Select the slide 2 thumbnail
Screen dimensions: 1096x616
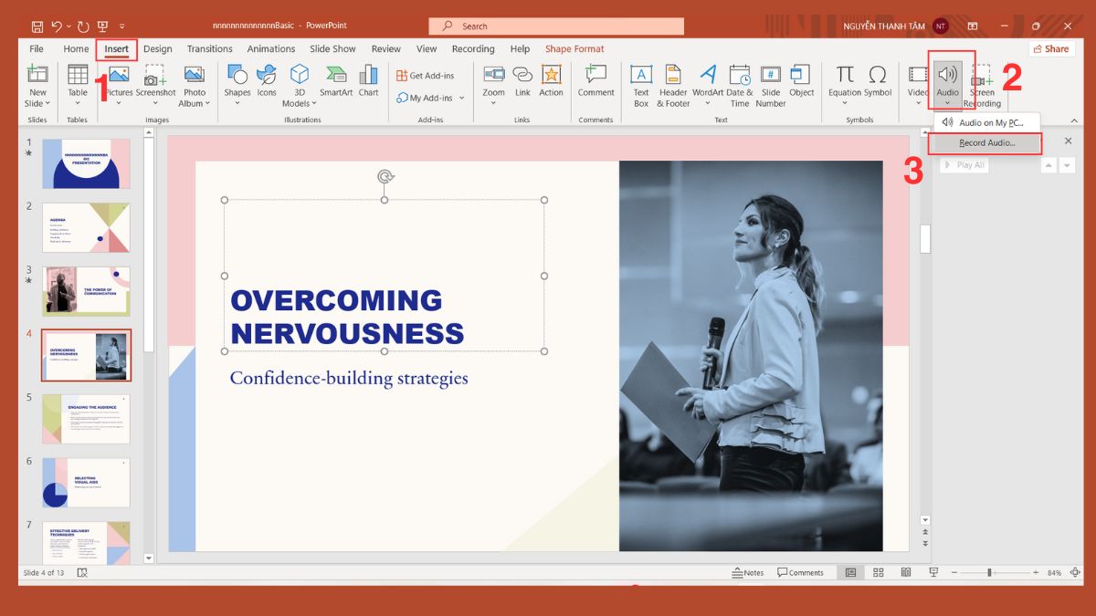(86, 227)
